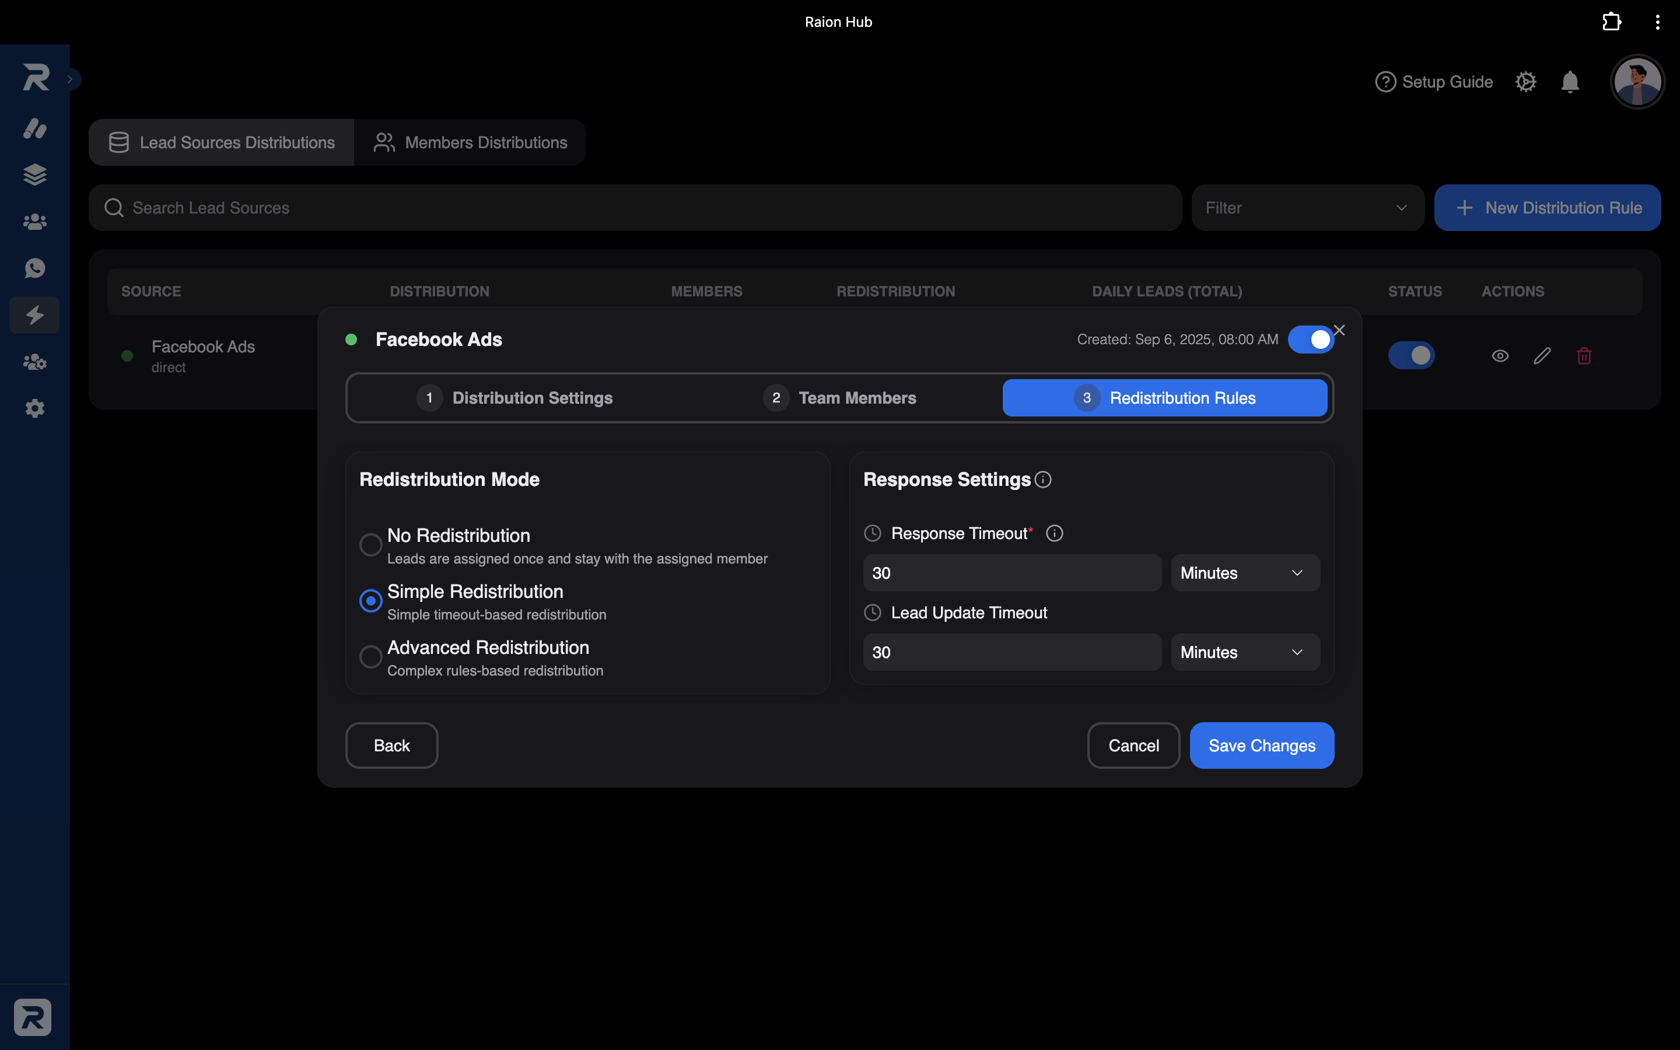Click Response Timeout info icon
Screen dimensions: 1680x1050
coord(1055,533)
